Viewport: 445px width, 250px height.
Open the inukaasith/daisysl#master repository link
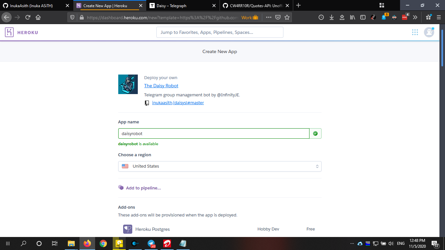[178, 103]
